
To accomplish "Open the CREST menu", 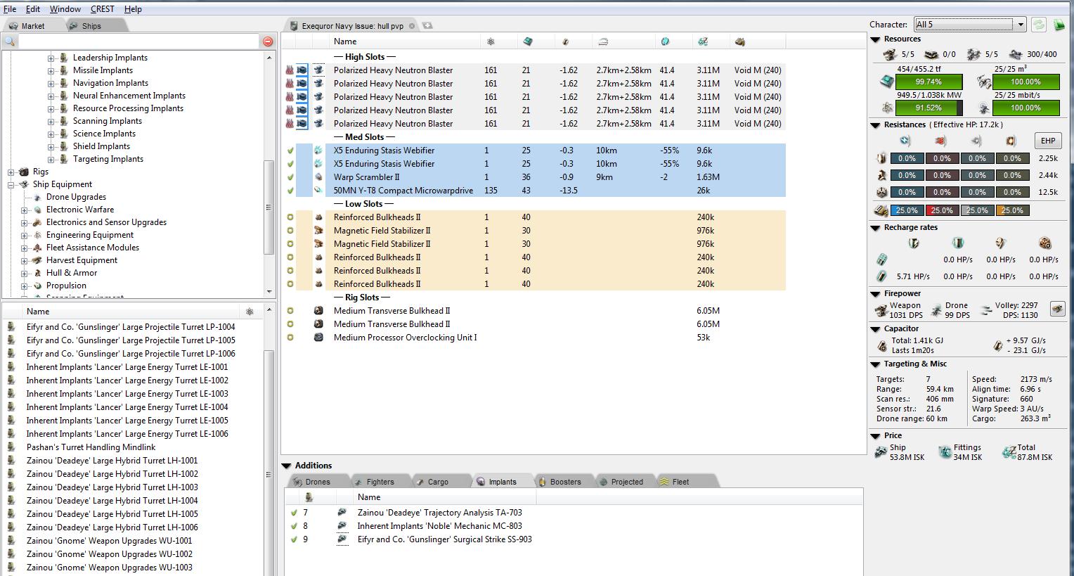I will [x=102, y=9].
